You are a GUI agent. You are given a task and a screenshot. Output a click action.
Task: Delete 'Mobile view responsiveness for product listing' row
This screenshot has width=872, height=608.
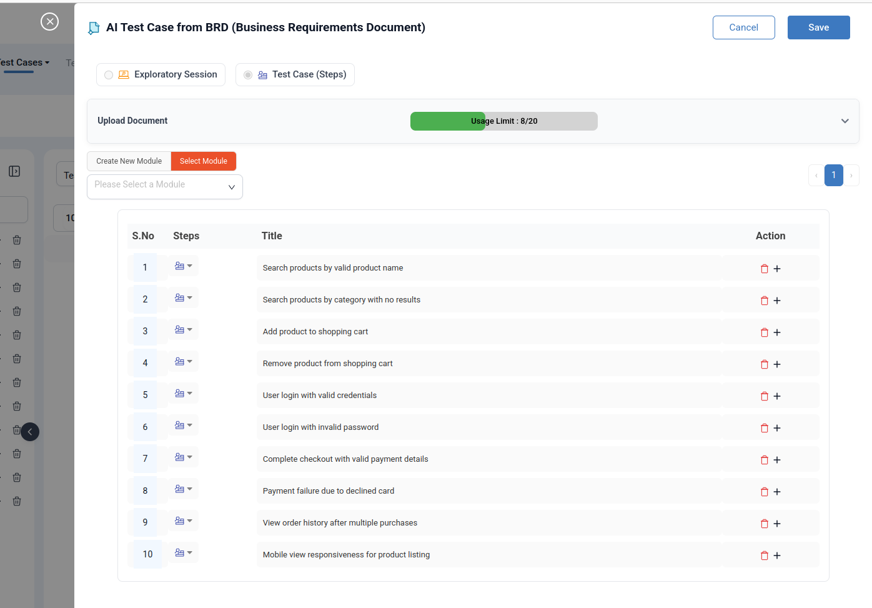tap(764, 556)
